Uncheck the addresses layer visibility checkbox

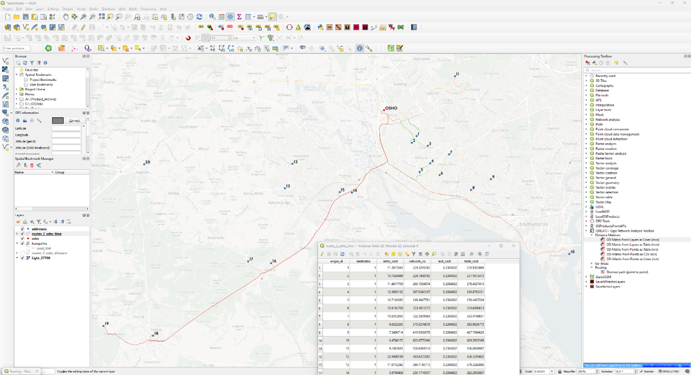[x=23, y=229]
